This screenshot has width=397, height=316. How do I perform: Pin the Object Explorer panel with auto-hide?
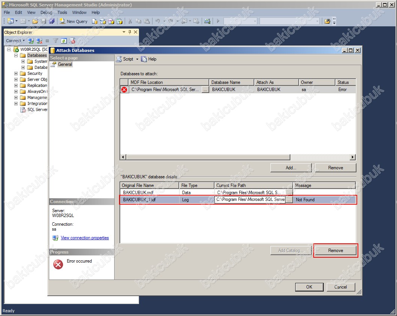point(130,32)
